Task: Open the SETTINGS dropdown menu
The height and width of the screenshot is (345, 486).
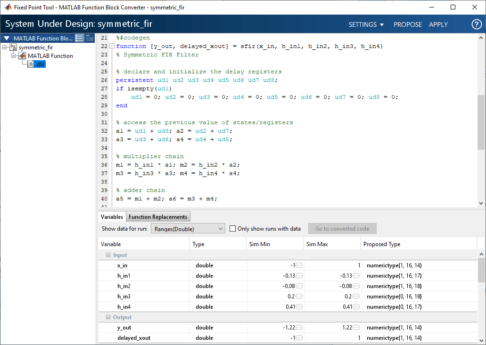Action: pos(366,24)
